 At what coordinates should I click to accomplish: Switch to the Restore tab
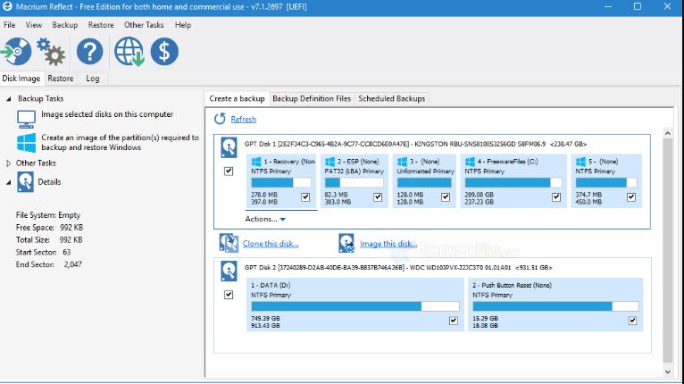click(x=60, y=78)
